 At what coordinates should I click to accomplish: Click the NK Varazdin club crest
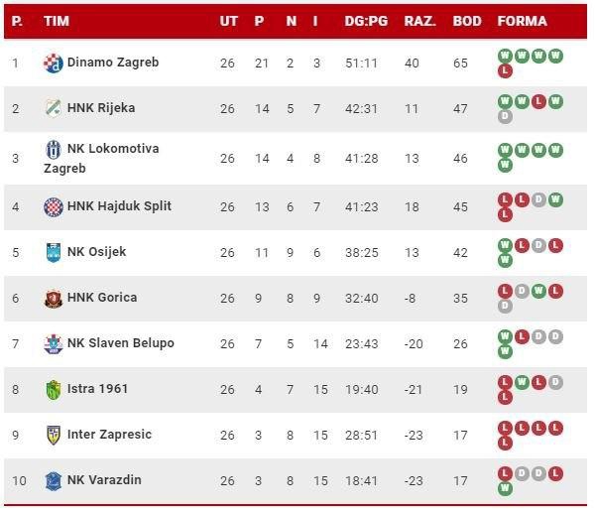point(53,480)
